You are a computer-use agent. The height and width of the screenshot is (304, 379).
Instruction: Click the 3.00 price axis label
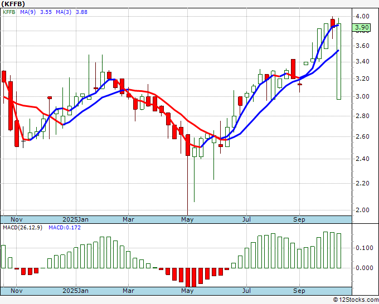coord(362,96)
